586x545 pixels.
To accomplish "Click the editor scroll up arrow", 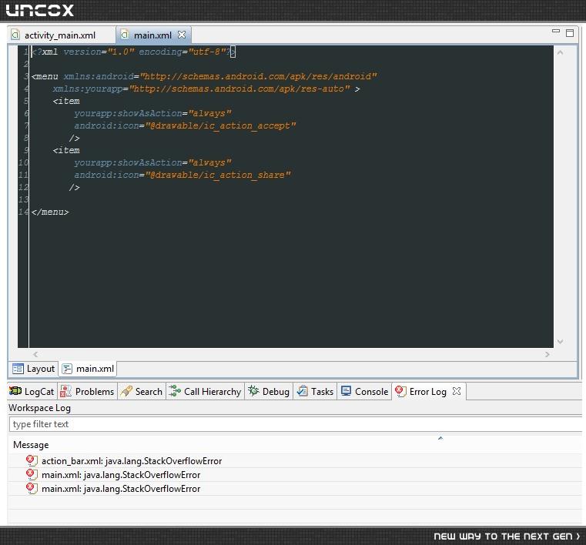I will 560,52.
